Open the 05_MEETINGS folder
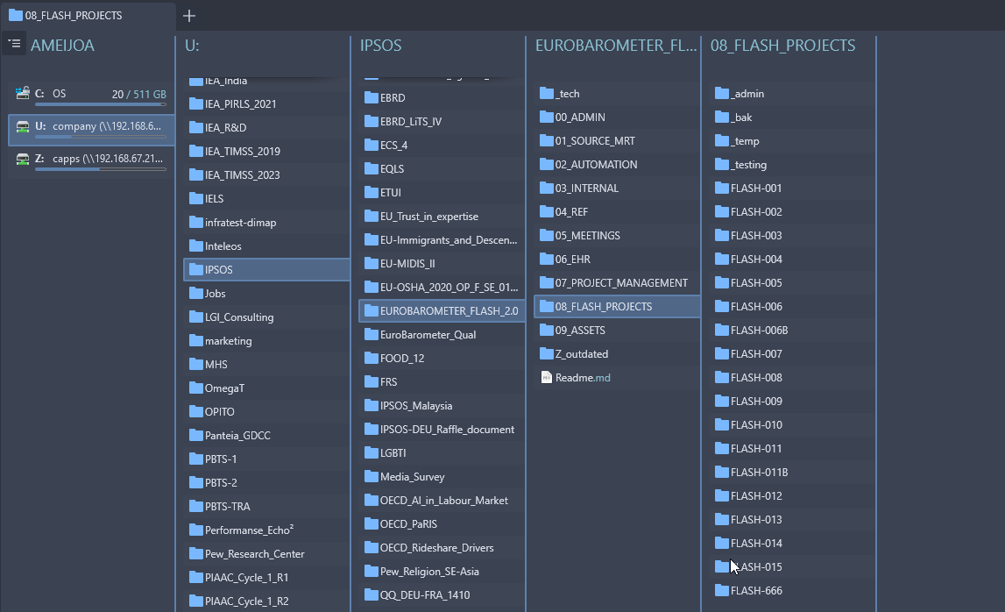 pyautogui.click(x=617, y=236)
